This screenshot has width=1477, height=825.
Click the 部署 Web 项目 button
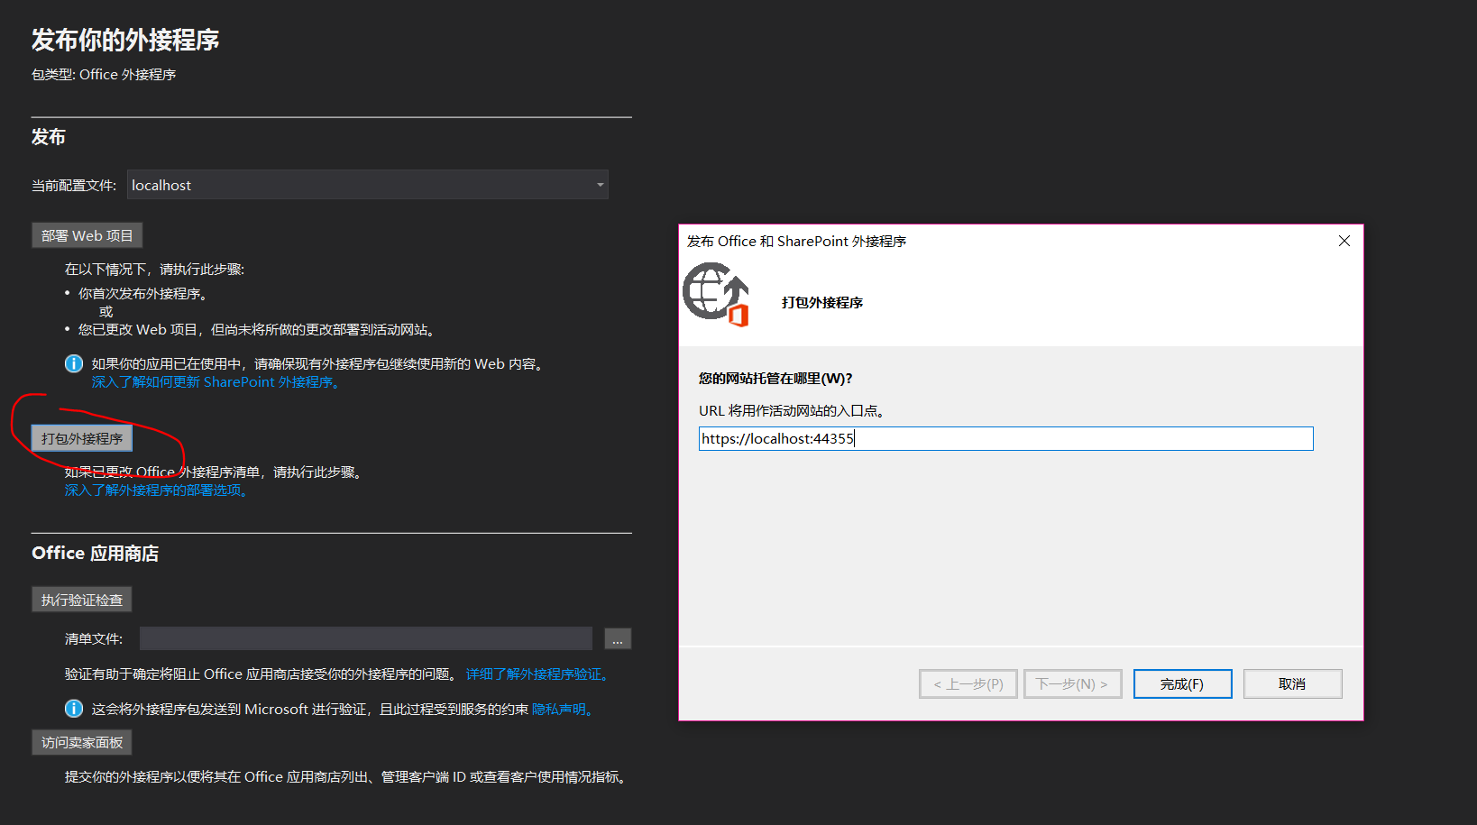(87, 235)
